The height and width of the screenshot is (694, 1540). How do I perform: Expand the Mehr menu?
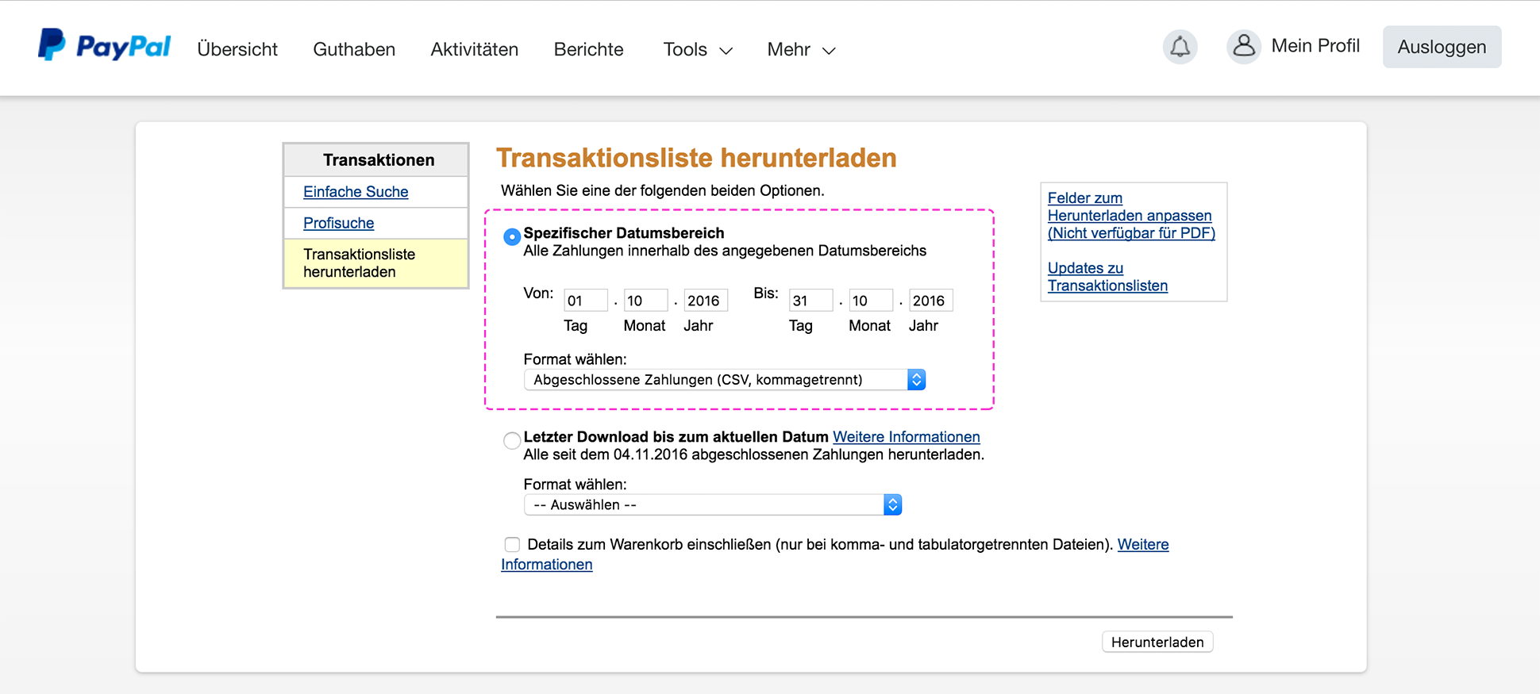(x=801, y=49)
